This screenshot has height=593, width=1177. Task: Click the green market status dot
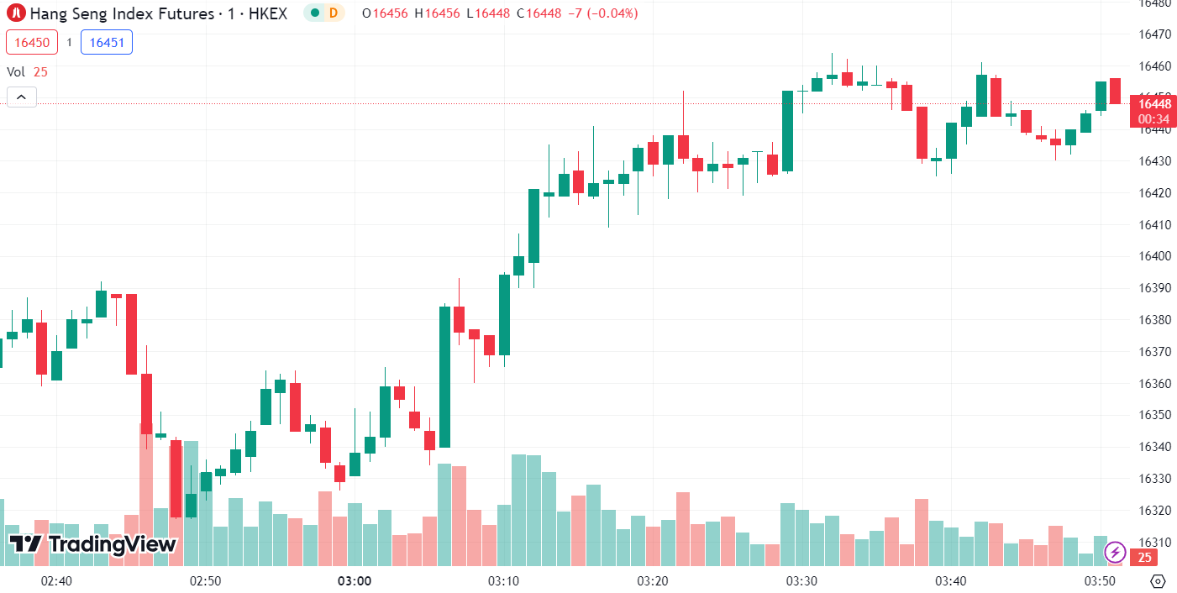click(x=315, y=13)
